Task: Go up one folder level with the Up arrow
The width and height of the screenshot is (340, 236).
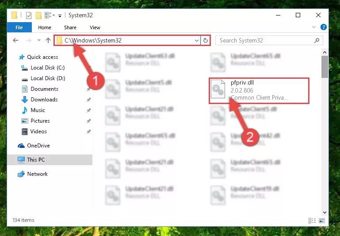Action: (x=48, y=40)
